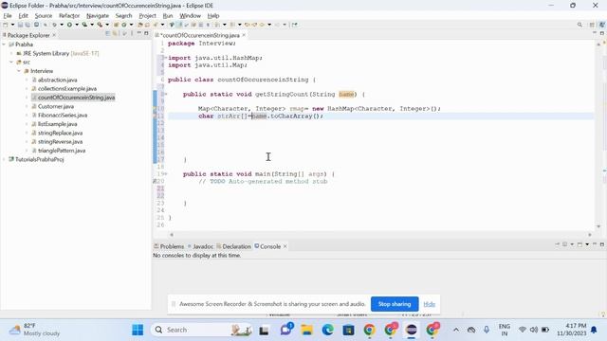Click the New Java Class toolbar icon

point(124,25)
